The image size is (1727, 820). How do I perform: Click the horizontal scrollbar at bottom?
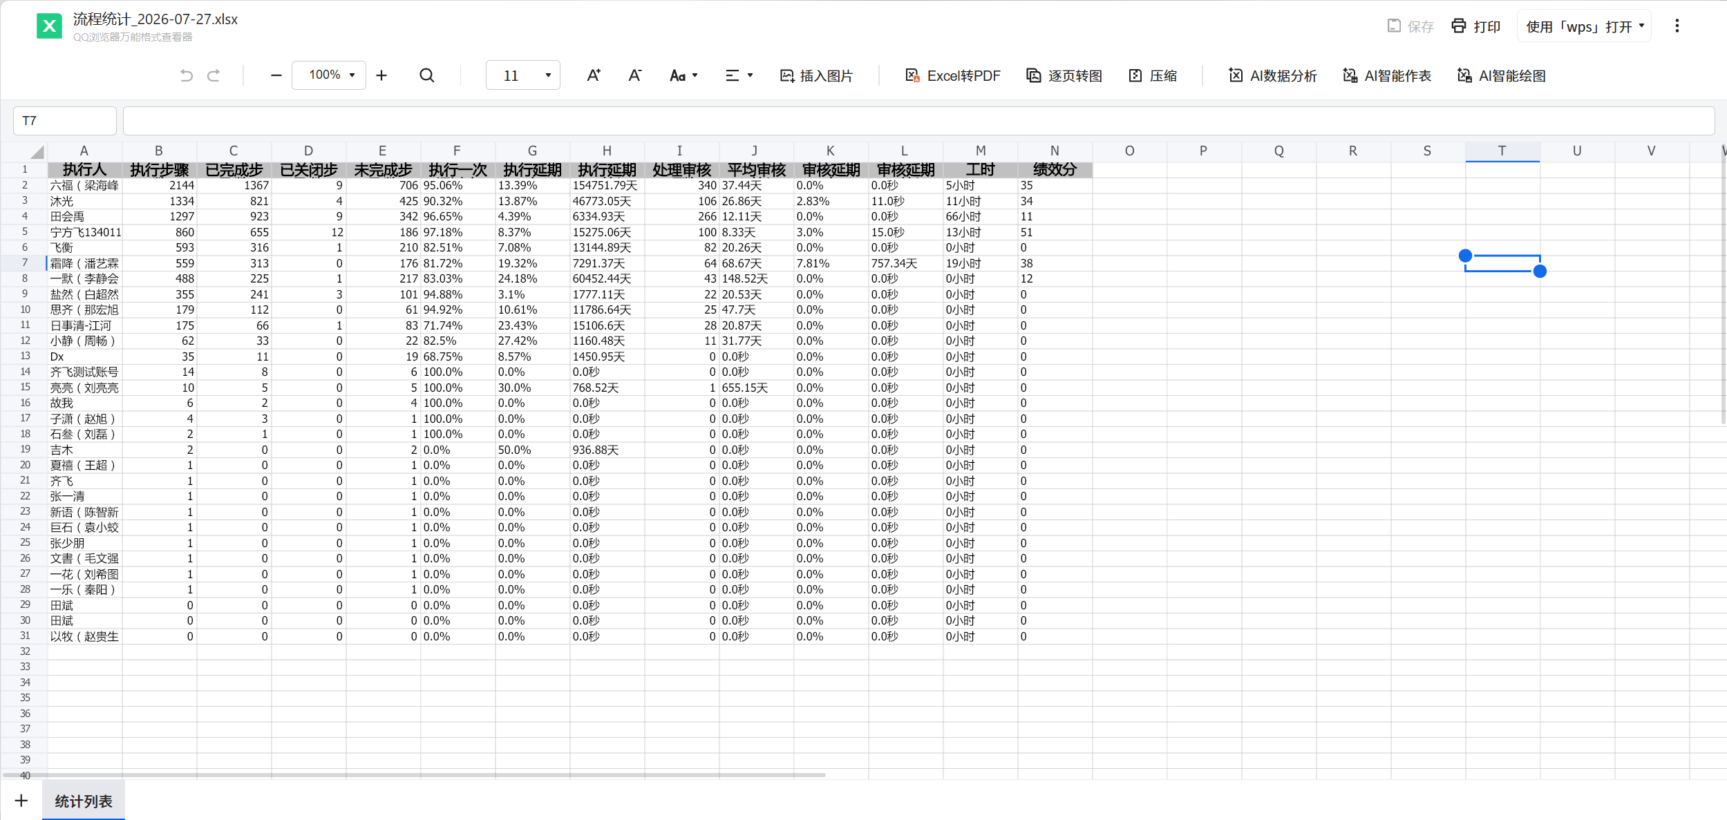(x=415, y=775)
